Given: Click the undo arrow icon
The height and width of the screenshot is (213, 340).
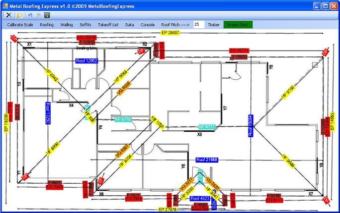Looking at the screenshot, I should pos(30,15).
